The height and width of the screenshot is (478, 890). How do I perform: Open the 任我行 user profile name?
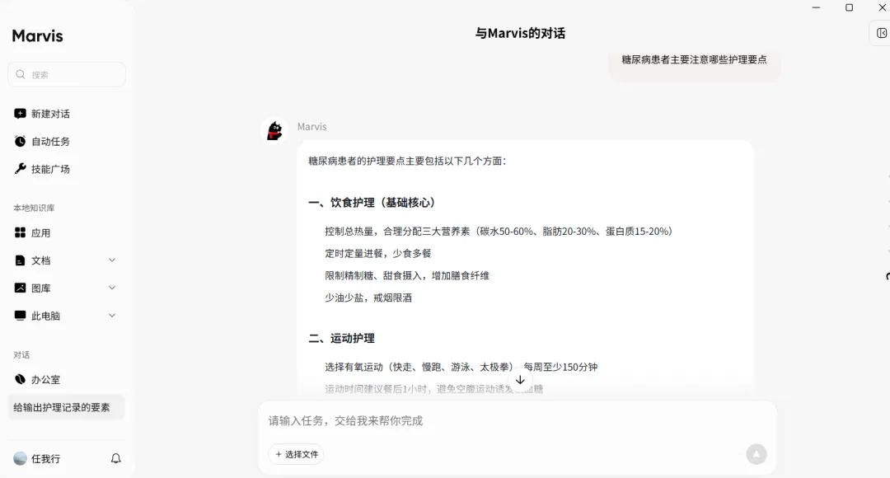coord(45,459)
